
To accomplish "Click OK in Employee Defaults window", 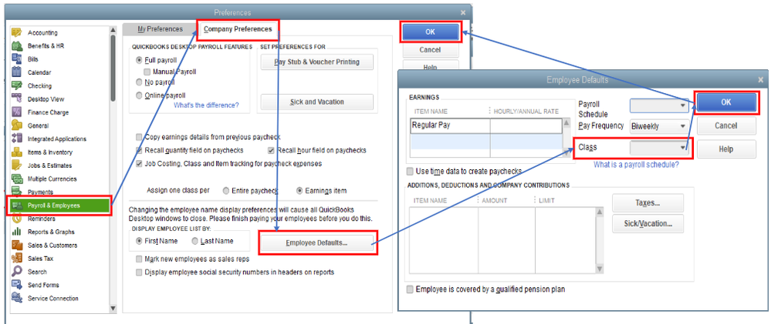I will [726, 102].
